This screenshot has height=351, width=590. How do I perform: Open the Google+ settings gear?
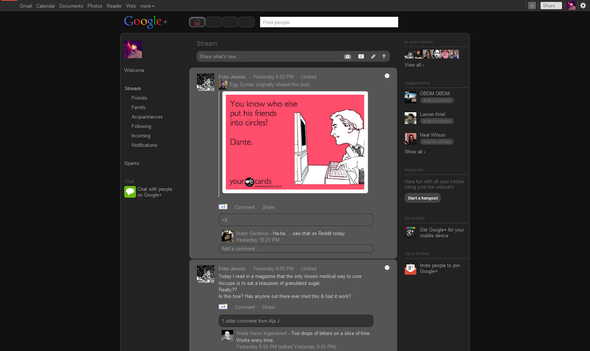(583, 5)
